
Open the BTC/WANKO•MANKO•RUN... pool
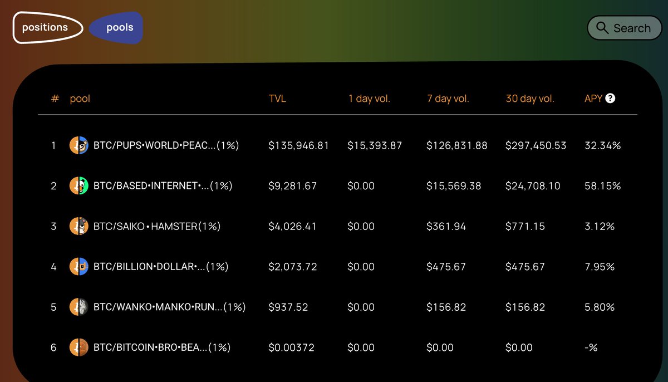169,307
